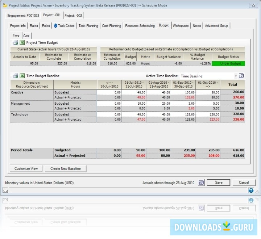The width and height of the screenshot is (261, 239).
Task: Click the green Under Budget status cell
Action: pos(228,63)
